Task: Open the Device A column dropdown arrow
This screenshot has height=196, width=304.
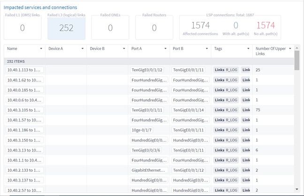Action: click(x=83, y=49)
